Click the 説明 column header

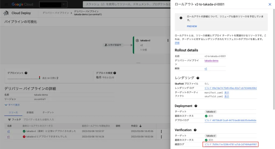point(118,126)
